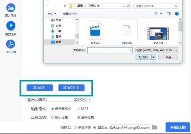Click the 开始压缩 button
191x134 pixels.
click(178, 127)
